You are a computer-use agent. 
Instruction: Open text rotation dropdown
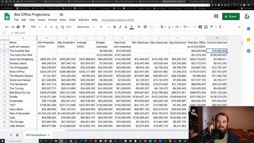186,27
